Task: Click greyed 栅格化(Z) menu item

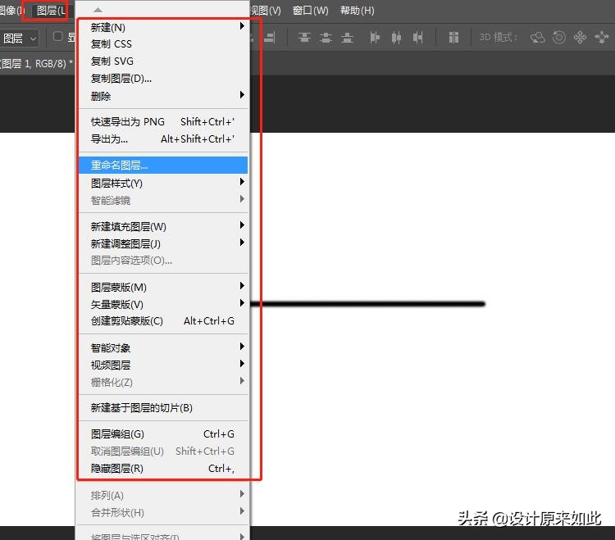Action: (x=163, y=383)
